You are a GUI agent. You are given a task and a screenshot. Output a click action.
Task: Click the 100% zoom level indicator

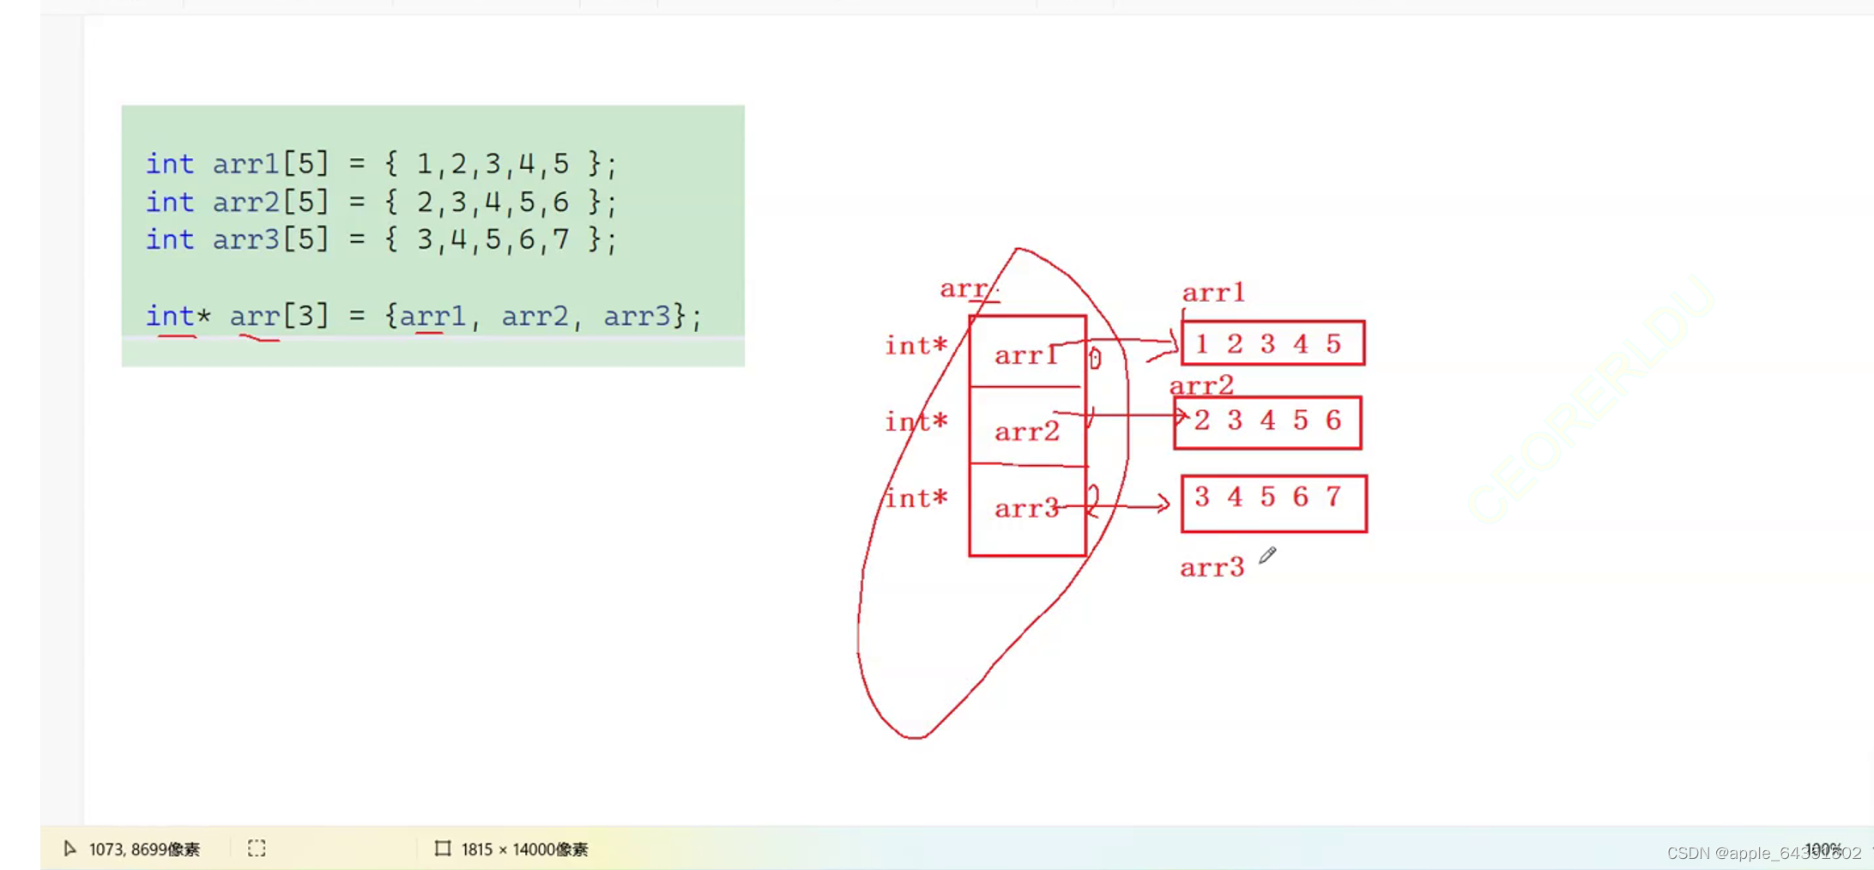coord(1823,849)
